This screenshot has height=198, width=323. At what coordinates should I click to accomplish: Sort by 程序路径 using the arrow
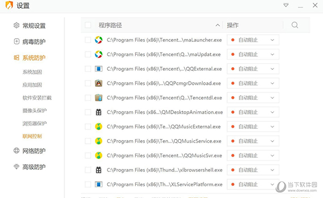point(217,25)
